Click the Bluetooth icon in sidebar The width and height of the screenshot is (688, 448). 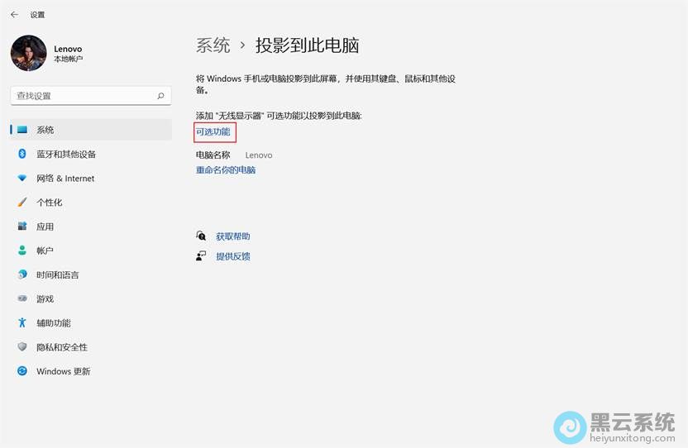click(22, 155)
